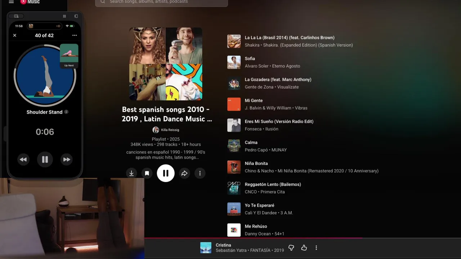Click the YouTube Music logo
This screenshot has height=259, width=461.
pos(30,2)
